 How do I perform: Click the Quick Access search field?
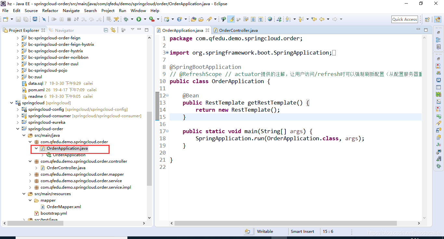point(405,19)
